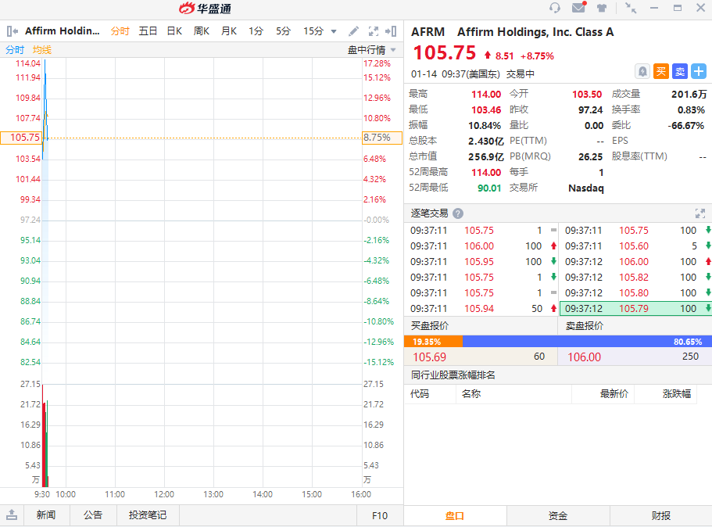712x527 pixels.
Task: Add stock to watchlist plus icon
Action: (699, 71)
